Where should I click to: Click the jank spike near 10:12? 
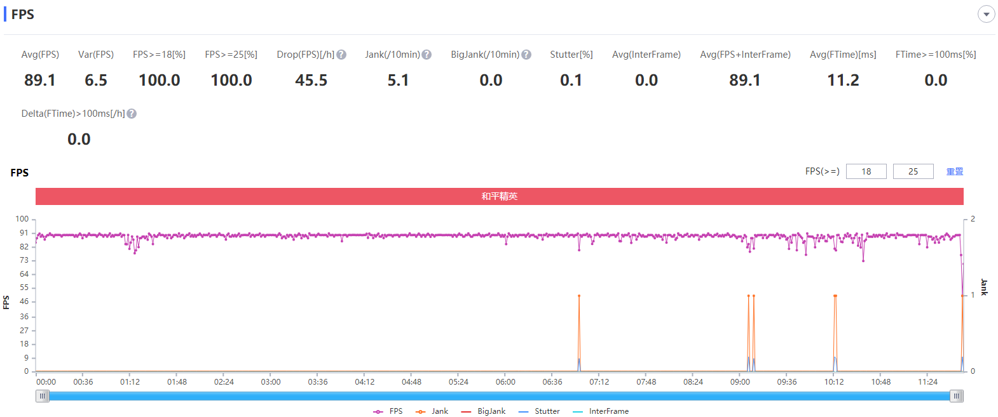tap(835, 296)
